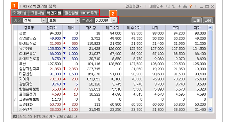The image size is (226, 122).
Task: Click the scrollbar up arrow
Action: pos(210,28)
